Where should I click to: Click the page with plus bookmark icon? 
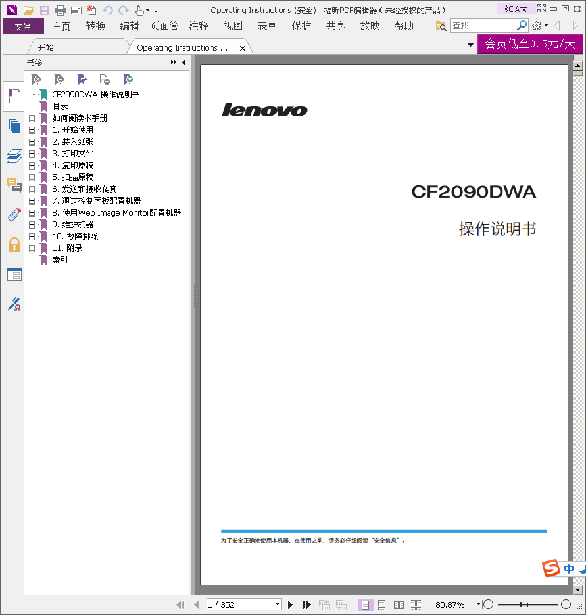coord(105,80)
